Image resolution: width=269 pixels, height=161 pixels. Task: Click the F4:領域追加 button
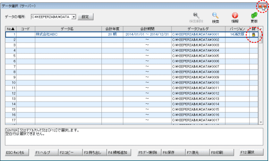[x=119, y=153]
